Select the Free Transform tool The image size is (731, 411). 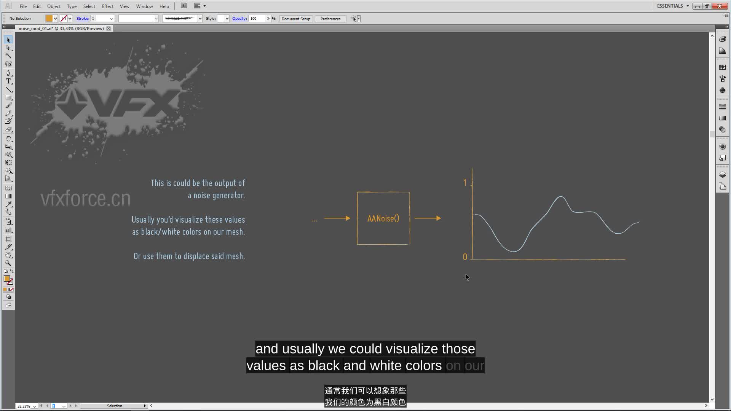click(8, 163)
